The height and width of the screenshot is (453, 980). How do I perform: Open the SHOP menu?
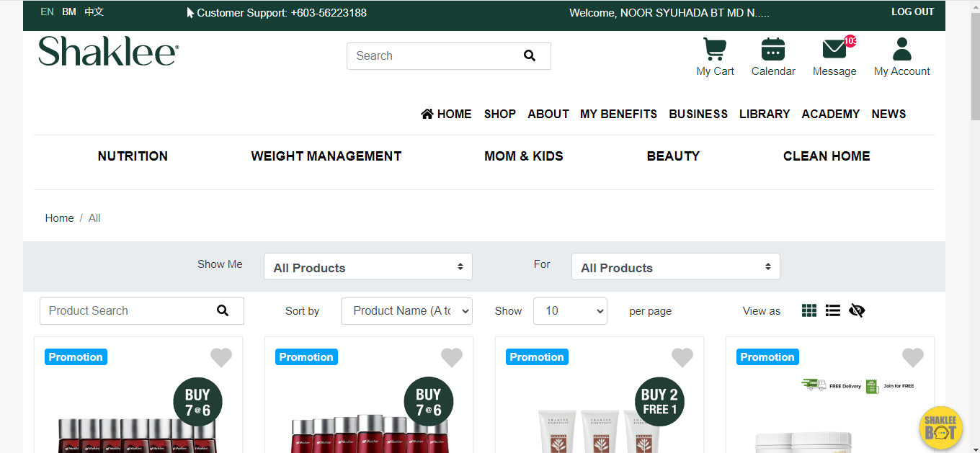tap(500, 114)
